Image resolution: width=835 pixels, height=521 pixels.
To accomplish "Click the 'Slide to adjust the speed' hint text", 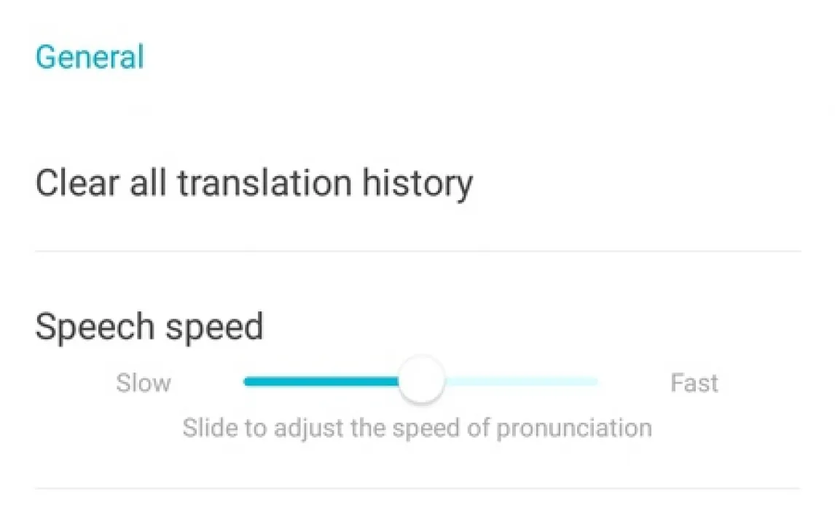I will tap(417, 427).
